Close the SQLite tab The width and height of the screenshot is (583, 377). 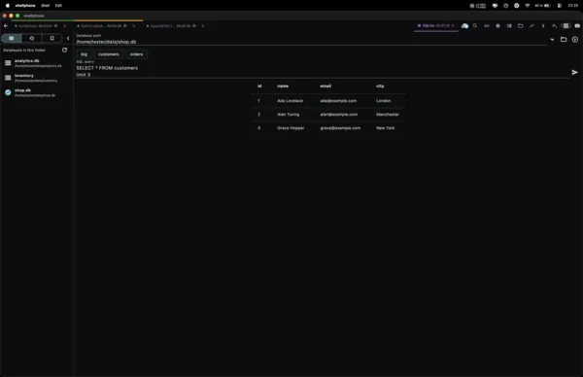click(453, 25)
